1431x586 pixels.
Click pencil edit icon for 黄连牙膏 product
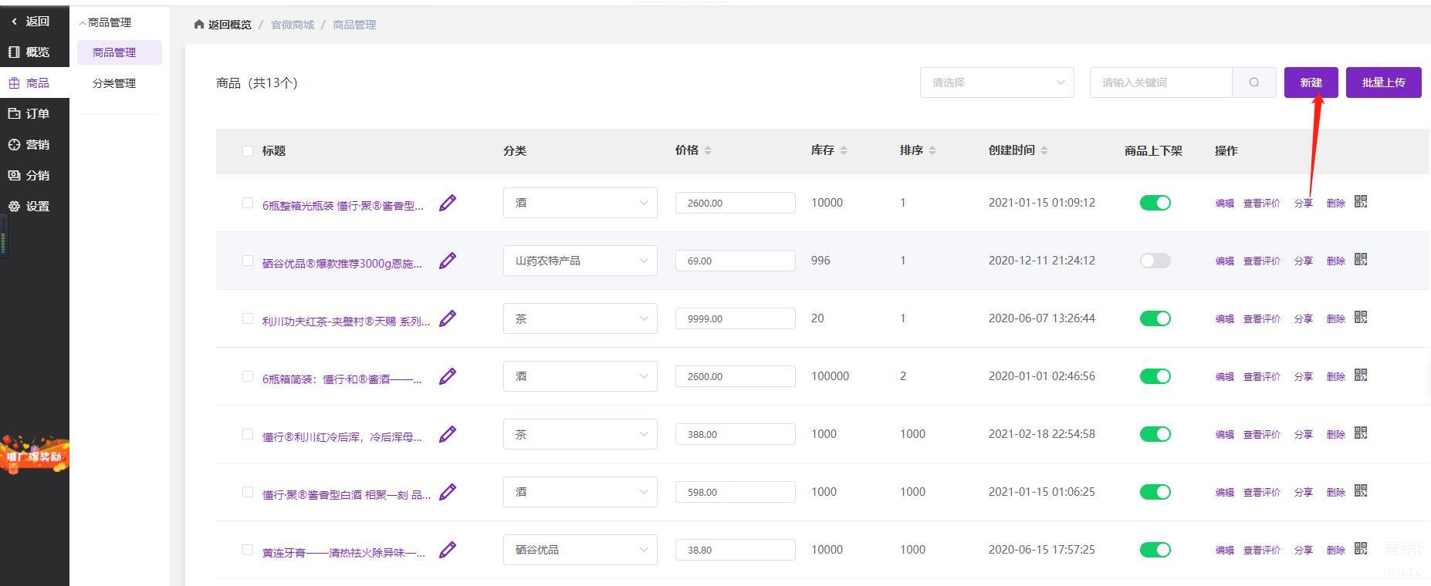[x=447, y=550]
